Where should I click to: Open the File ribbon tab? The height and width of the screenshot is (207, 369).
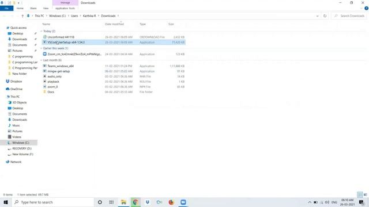pyautogui.click(x=6, y=8)
